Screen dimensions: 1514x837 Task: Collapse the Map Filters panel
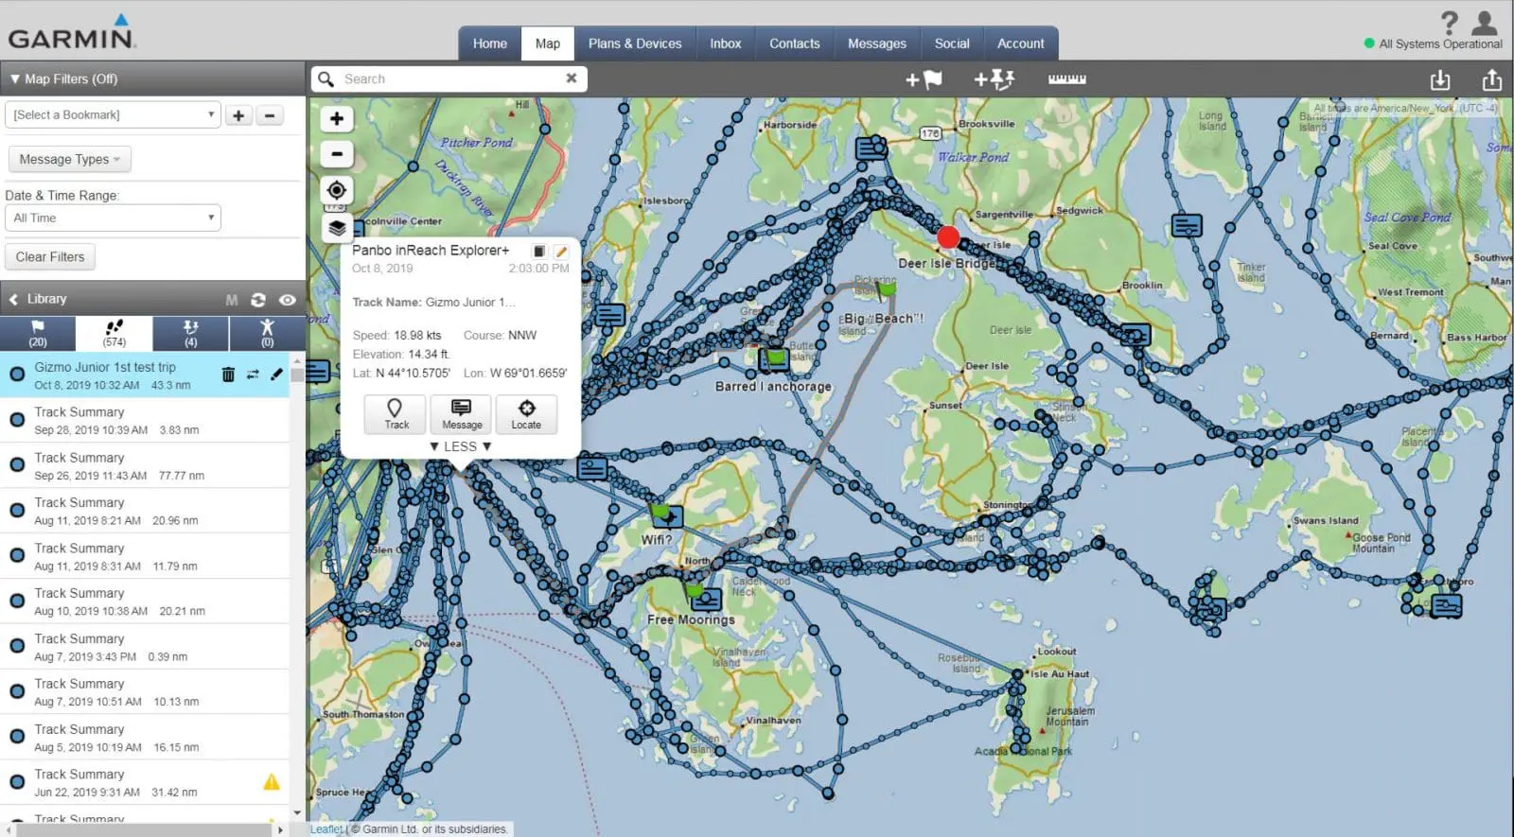click(63, 79)
